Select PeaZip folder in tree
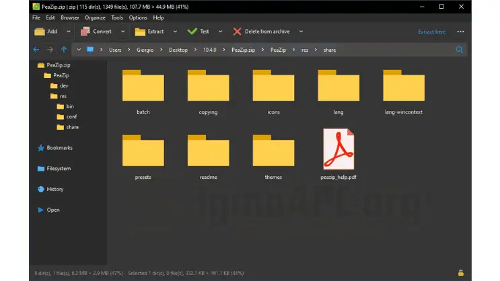 (x=57, y=75)
